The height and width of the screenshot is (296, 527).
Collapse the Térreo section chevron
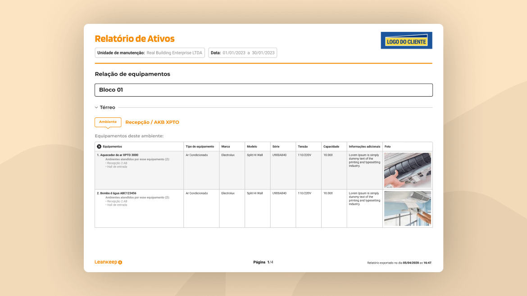coord(96,108)
